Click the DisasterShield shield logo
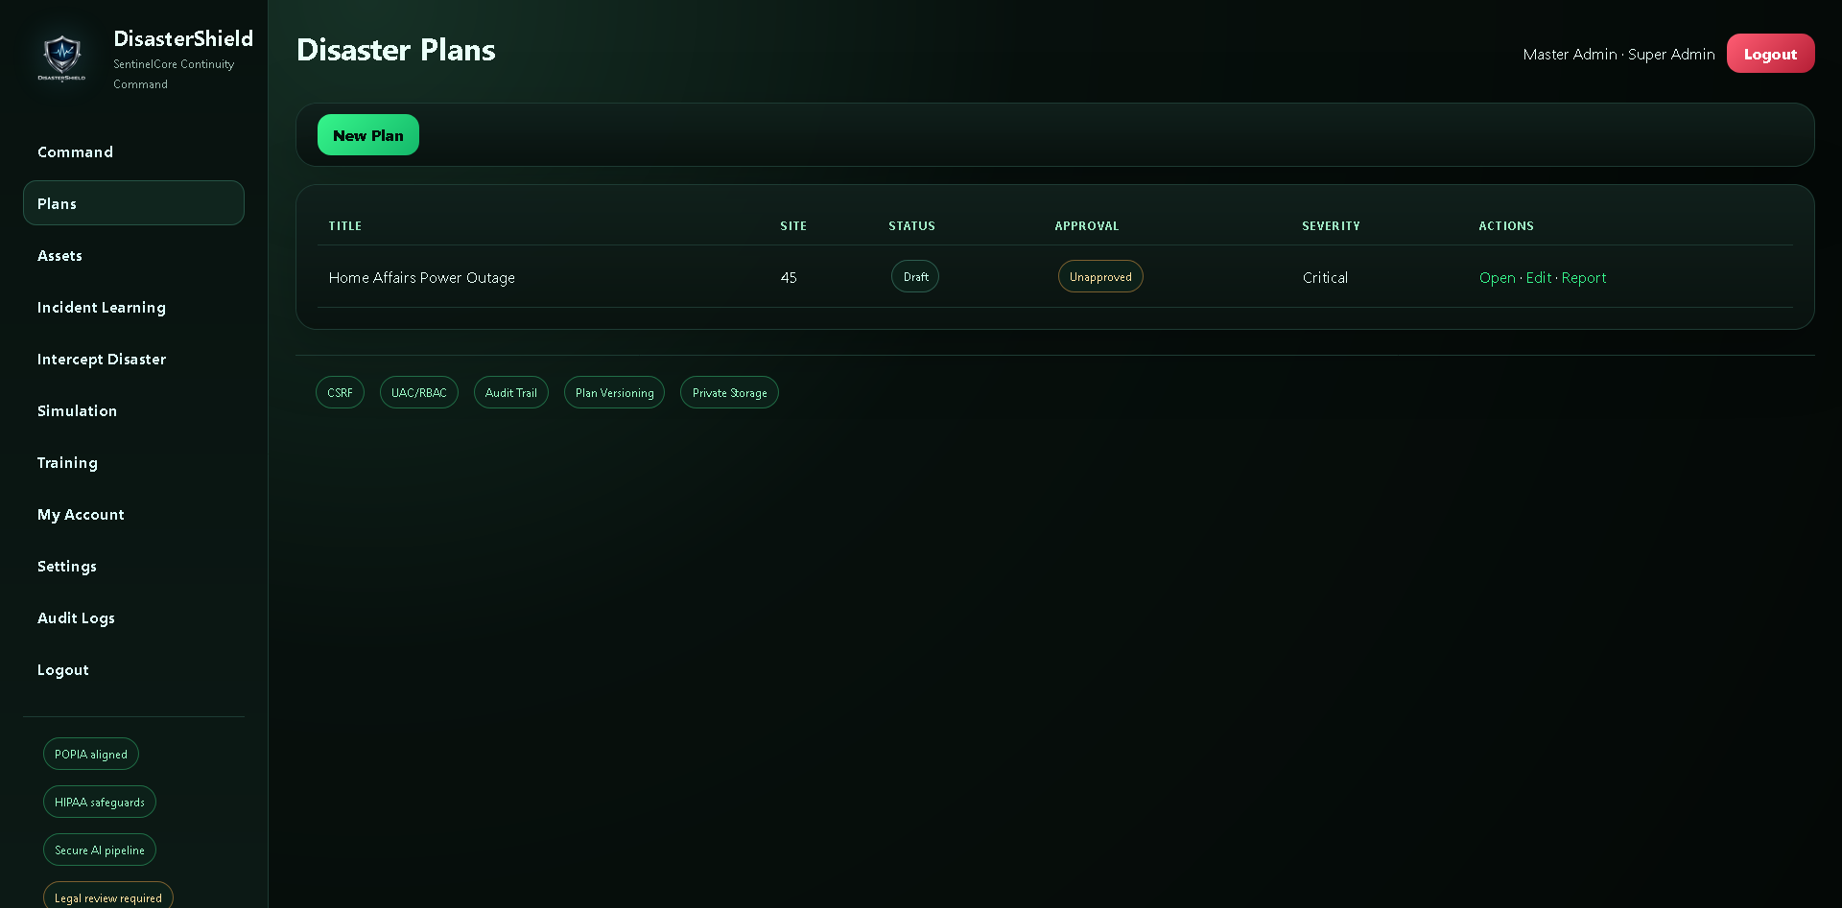 click(61, 58)
